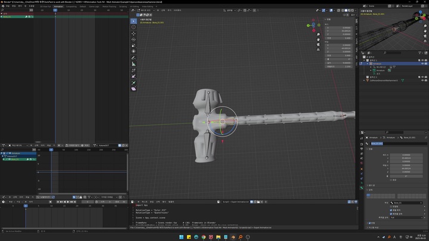Viewport: 429px width, 241px height.
Task: Collapse the Transform panel in viewport sidebar
Action: [327, 19]
